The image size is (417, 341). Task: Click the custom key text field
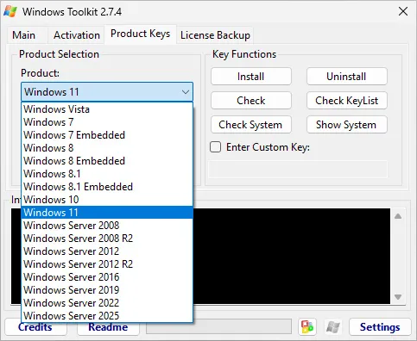298,170
